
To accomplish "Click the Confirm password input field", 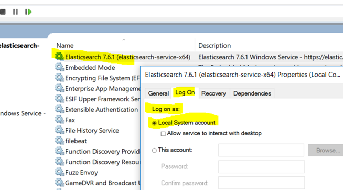I will pyautogui.click(x=261, y=183).
